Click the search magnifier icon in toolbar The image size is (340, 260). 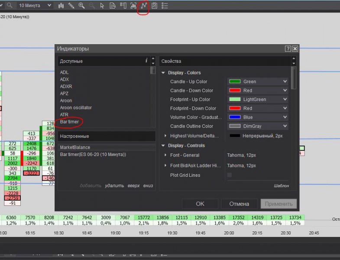click(10, 6)
